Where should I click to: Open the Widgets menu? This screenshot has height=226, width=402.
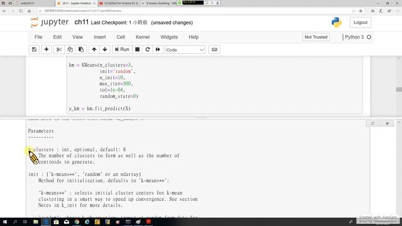[x=169, y=37]
